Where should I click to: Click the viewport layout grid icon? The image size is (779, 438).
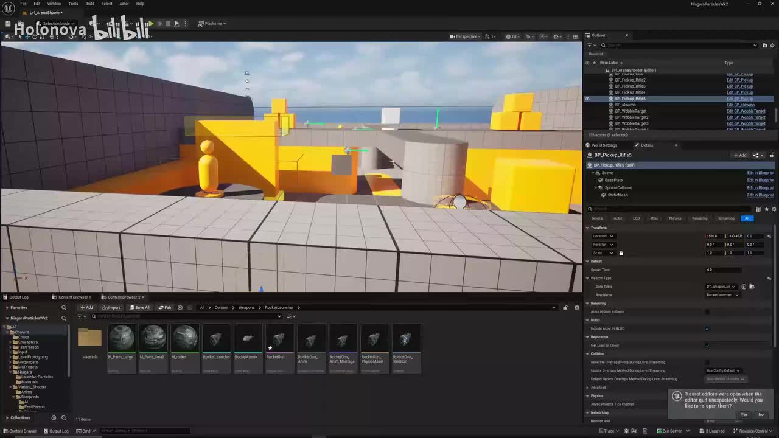click(575, 36)
